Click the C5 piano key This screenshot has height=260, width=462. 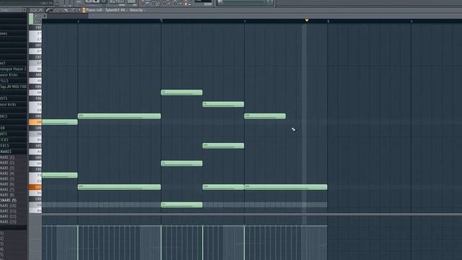point(35,205)
